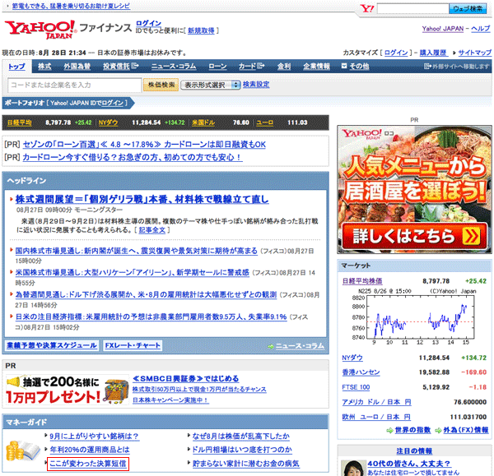Open the 株式週間展望 headline link
494x476 pixels.
click(x=142, y=199)
